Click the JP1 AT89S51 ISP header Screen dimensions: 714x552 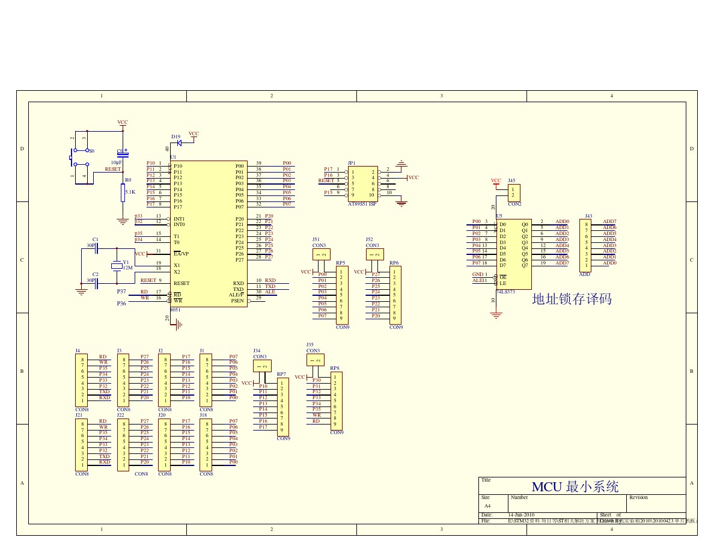pyautogui.click(x=363, y=184)
